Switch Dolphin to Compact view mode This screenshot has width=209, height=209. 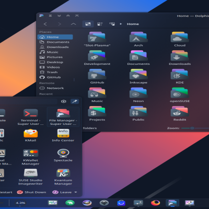100,24
